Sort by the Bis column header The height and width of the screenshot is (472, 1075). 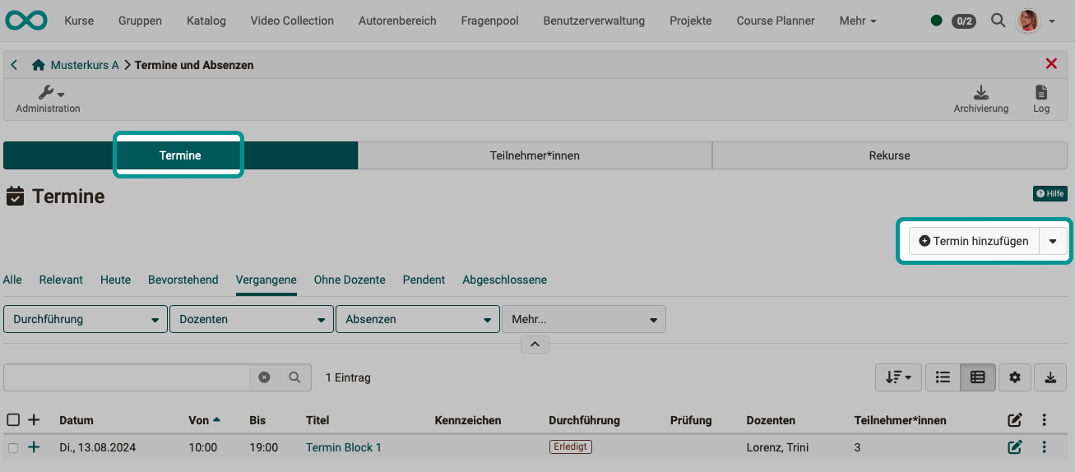pos(257,420)
